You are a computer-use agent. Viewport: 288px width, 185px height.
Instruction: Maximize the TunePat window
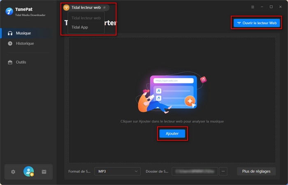[x=271, y=7]
